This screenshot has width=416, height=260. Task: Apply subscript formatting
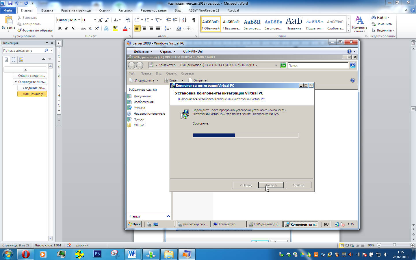click(90, 28)
